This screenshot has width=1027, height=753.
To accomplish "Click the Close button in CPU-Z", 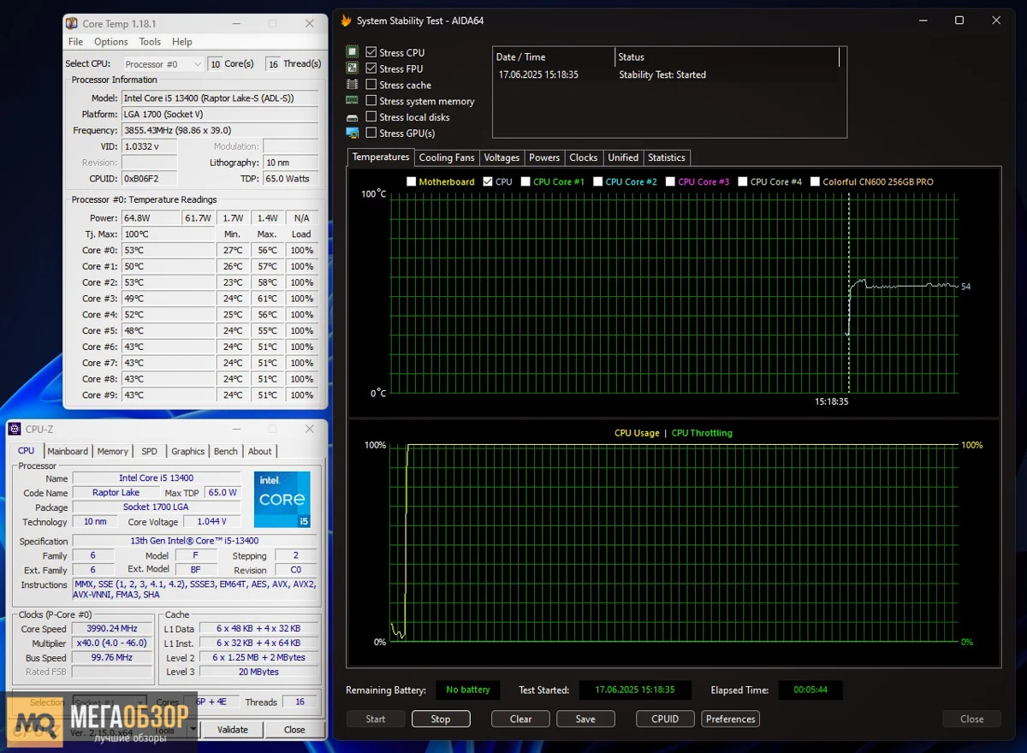I will (x=294, y=730).
